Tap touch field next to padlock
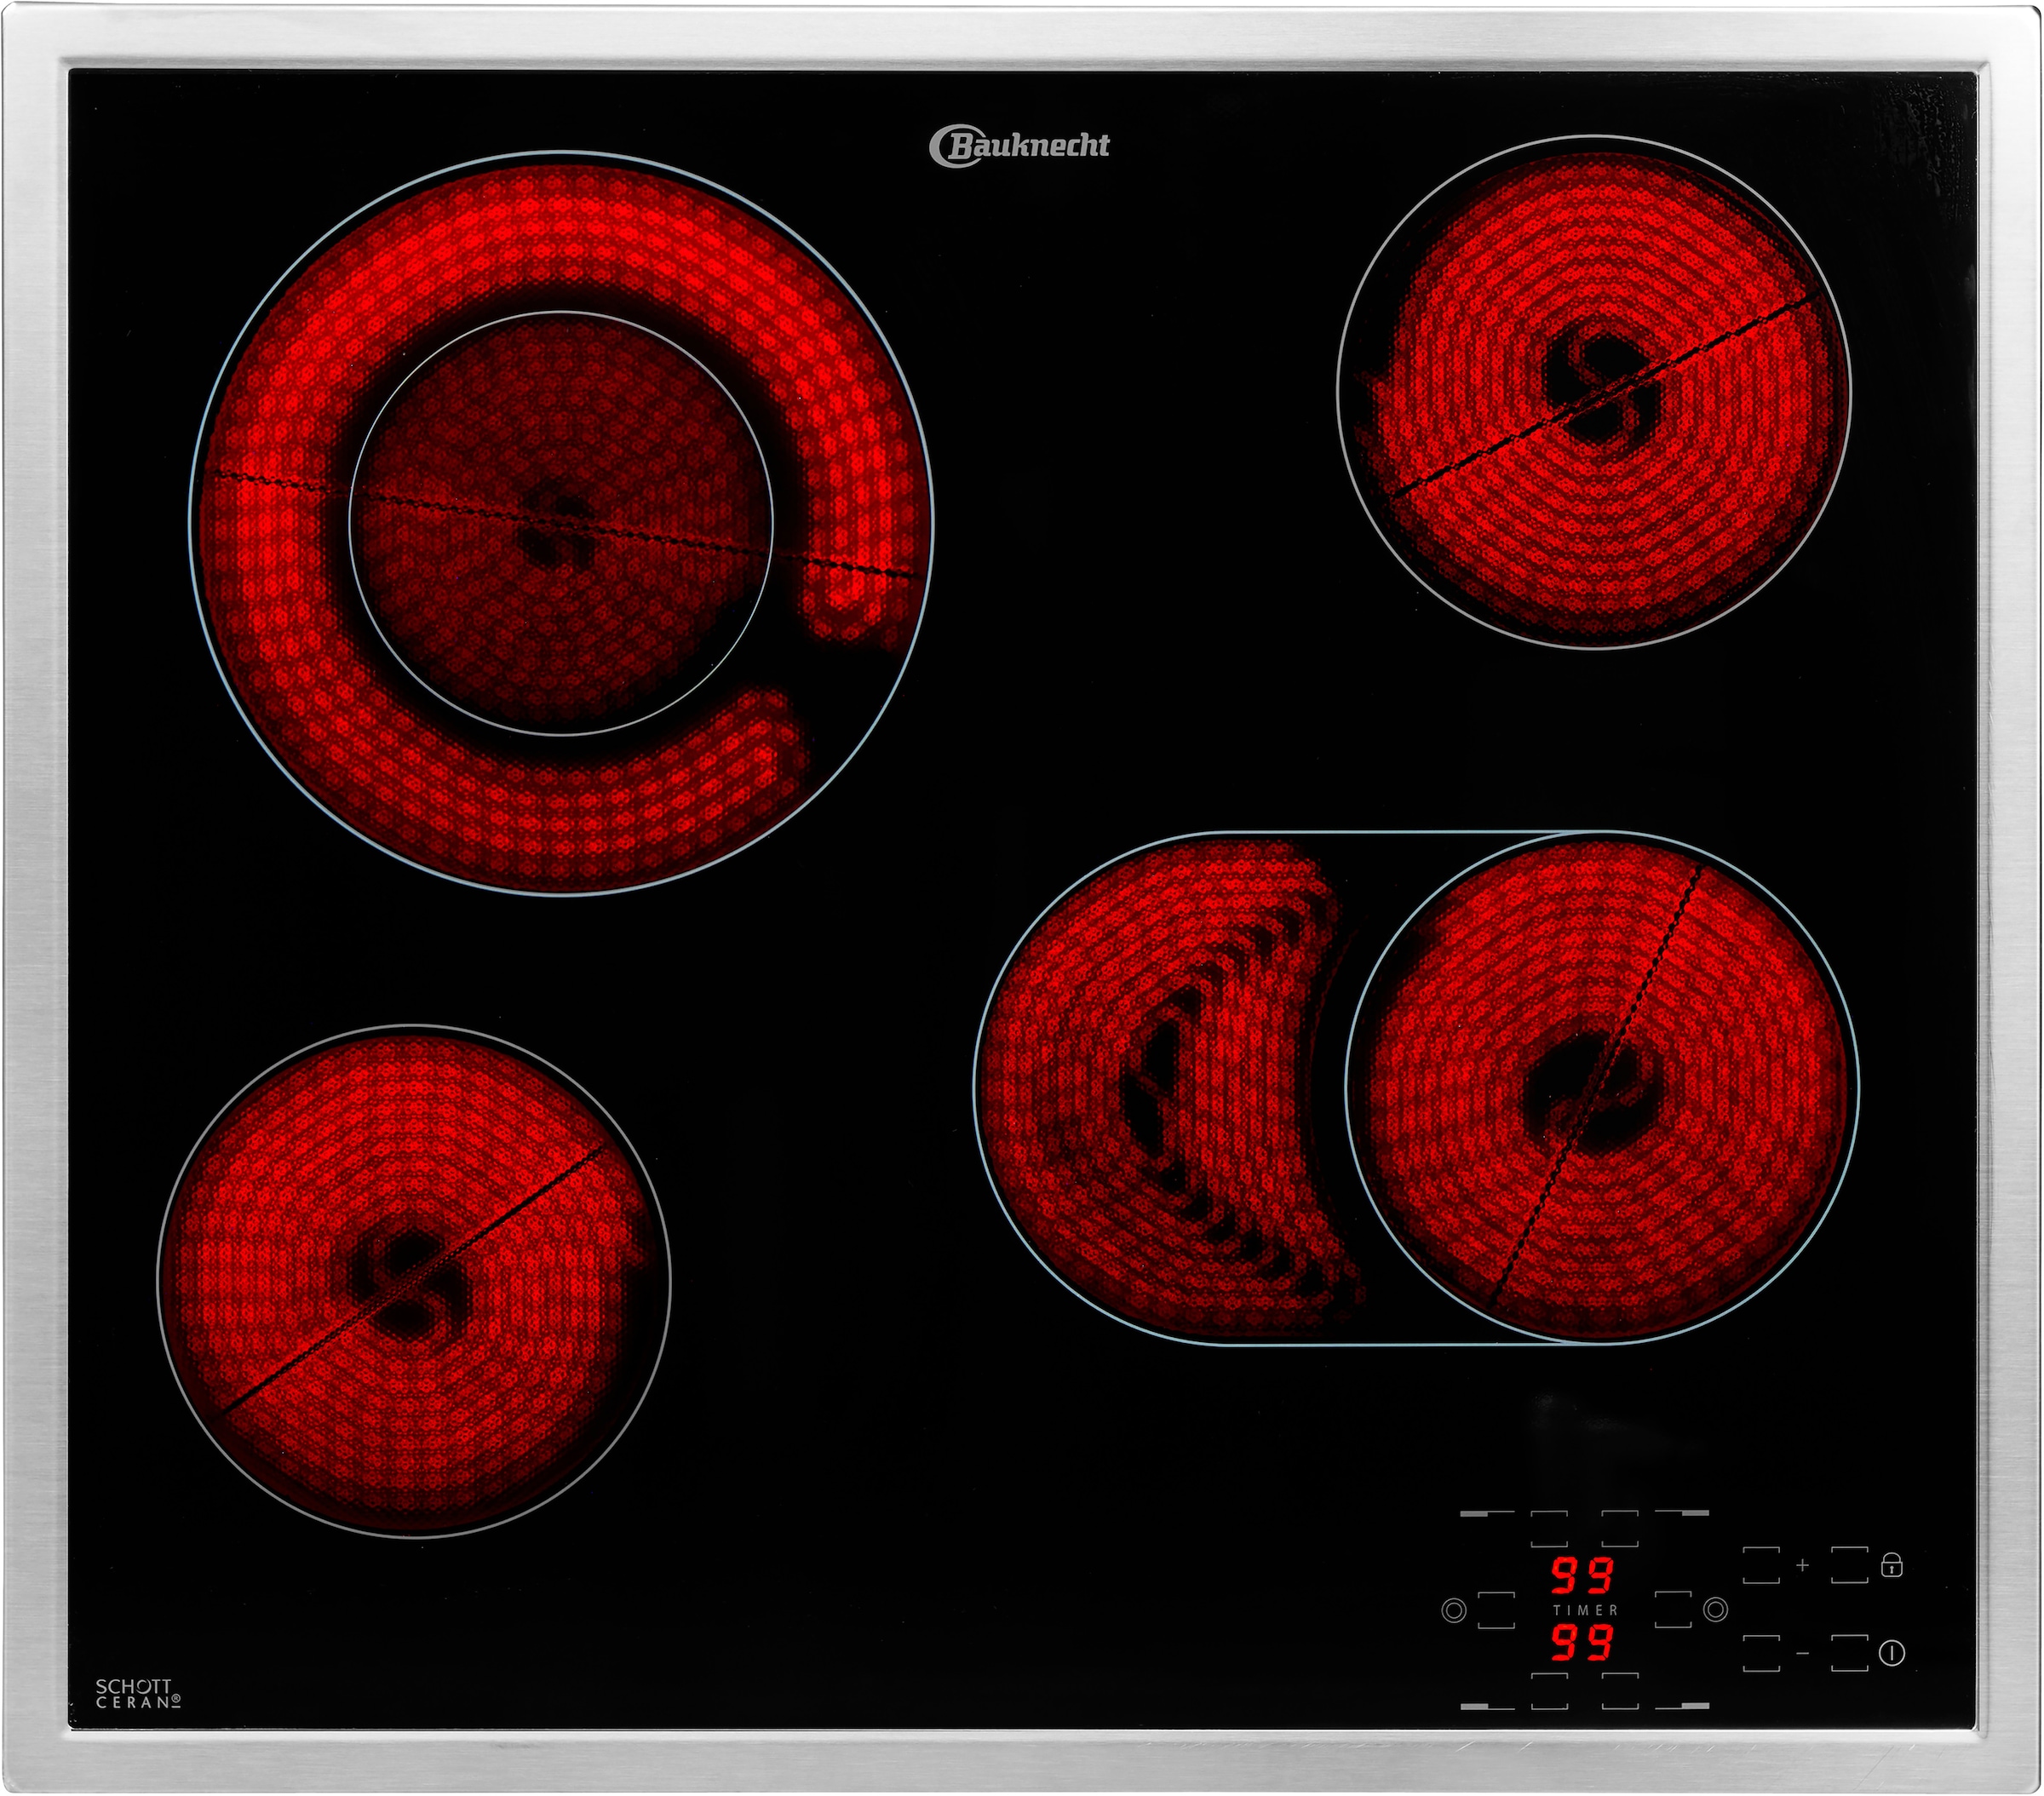This screenshot has height=1796, width=2044. click(x=1849, y=1565)
